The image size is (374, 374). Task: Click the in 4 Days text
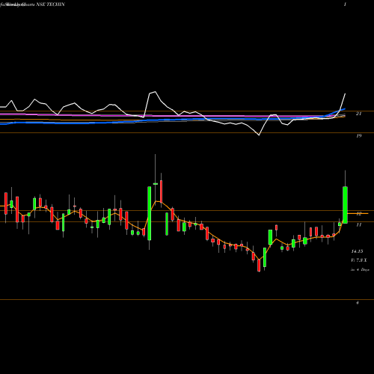pos(360,269)
